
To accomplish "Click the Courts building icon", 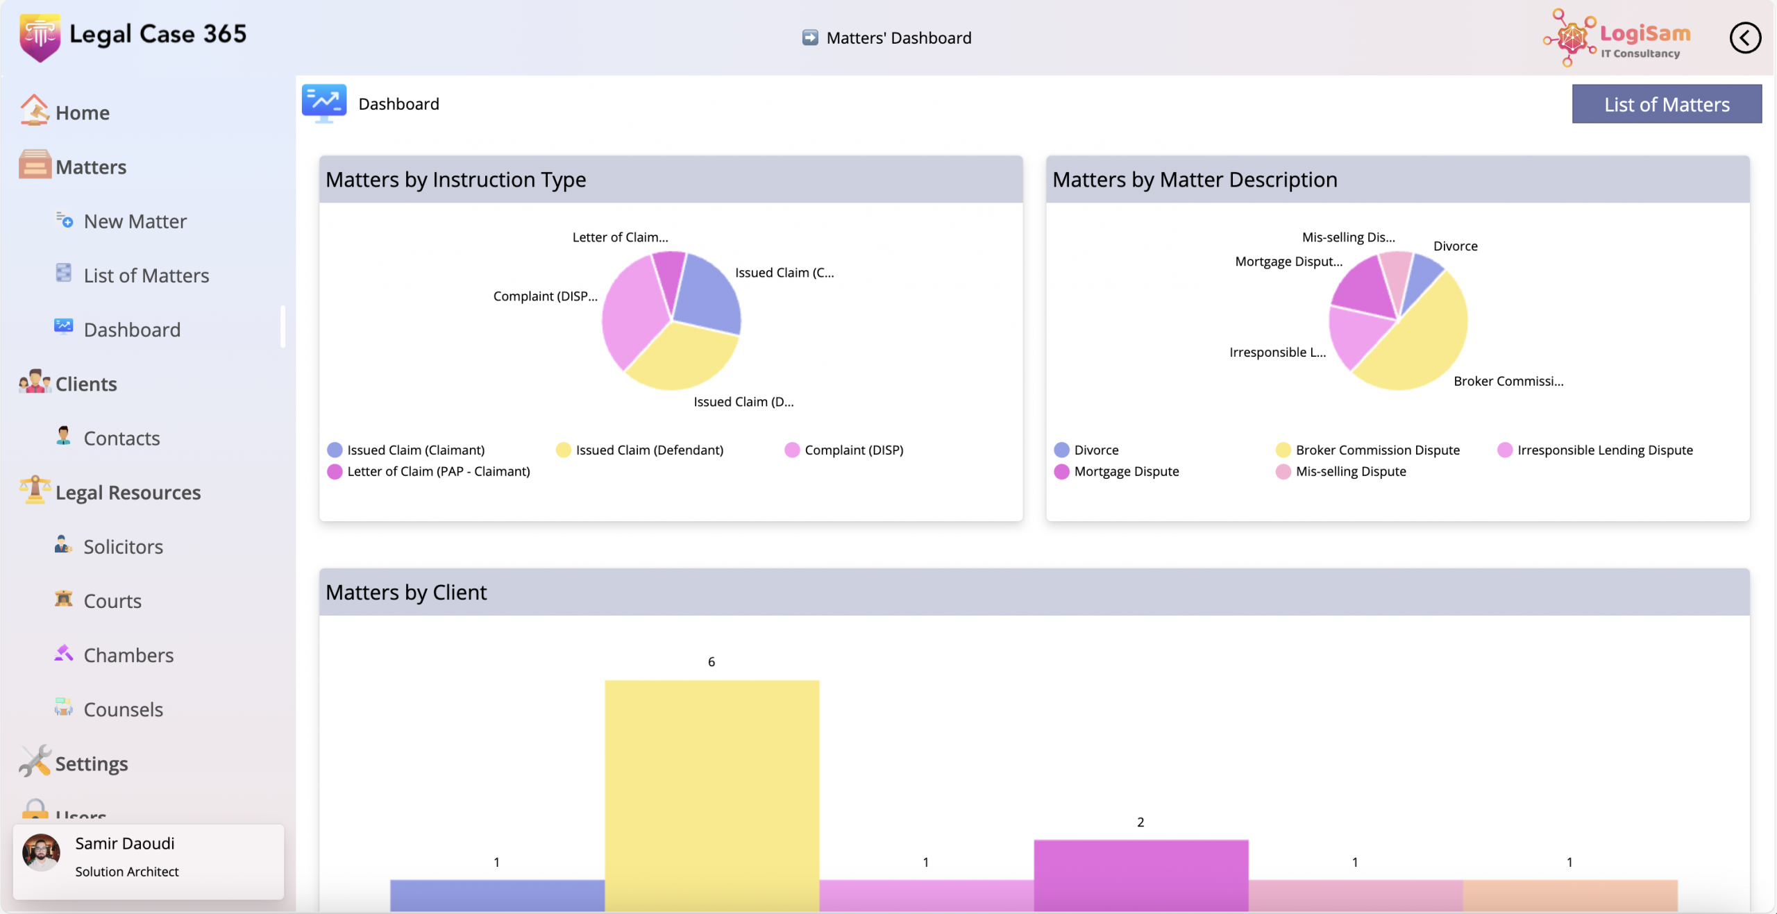I will [64, 599].
